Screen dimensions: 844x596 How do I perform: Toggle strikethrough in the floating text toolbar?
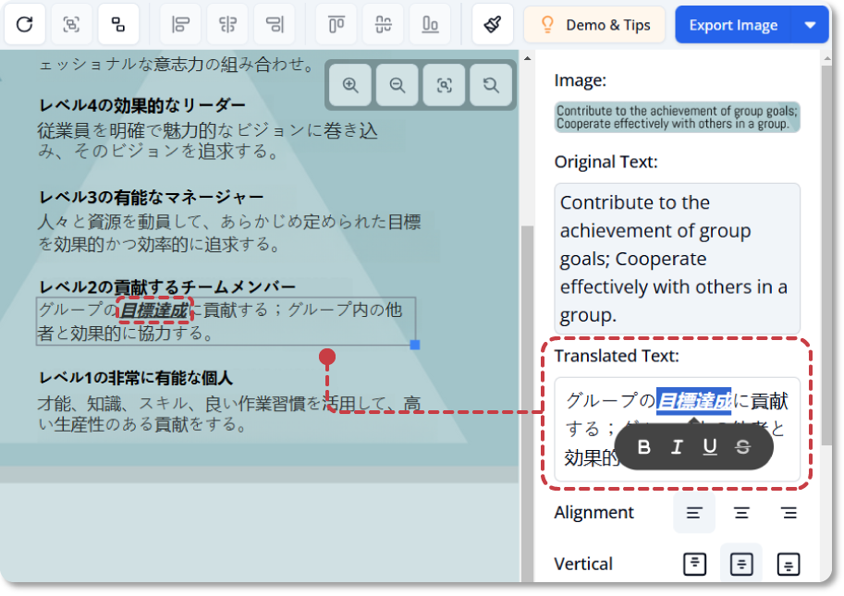[742, 447]
